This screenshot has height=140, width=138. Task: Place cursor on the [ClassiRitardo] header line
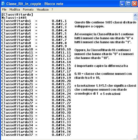pyautogui.click(x=17, y=15)
